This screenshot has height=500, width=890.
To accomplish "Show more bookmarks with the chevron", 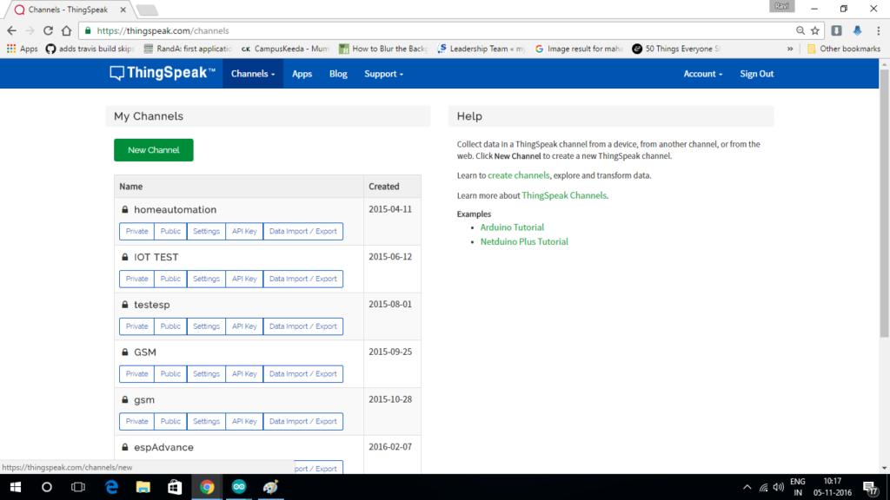I will click(790, 49).
